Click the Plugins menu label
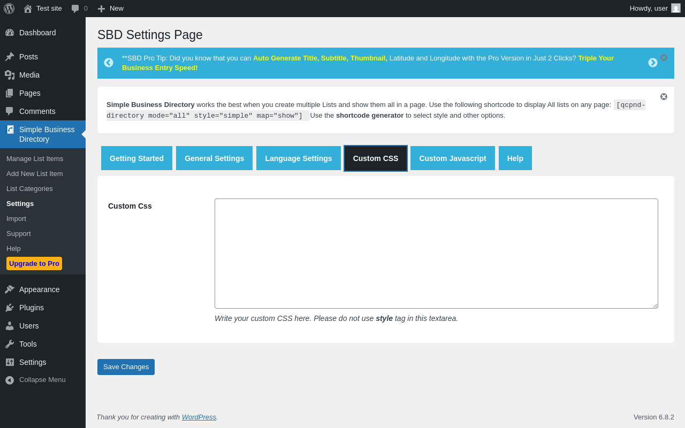 tap(32, 308)
